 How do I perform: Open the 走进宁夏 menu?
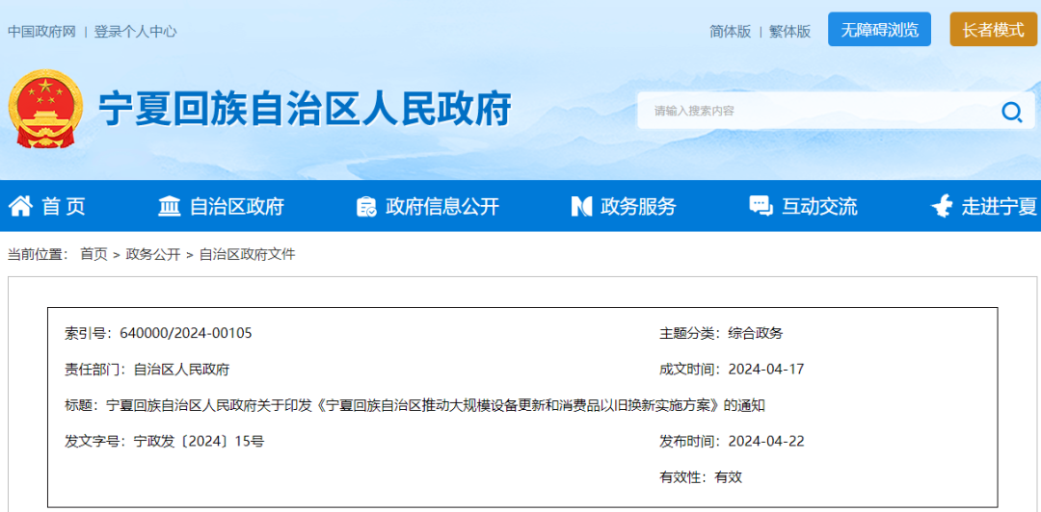tap(1000, 206)
